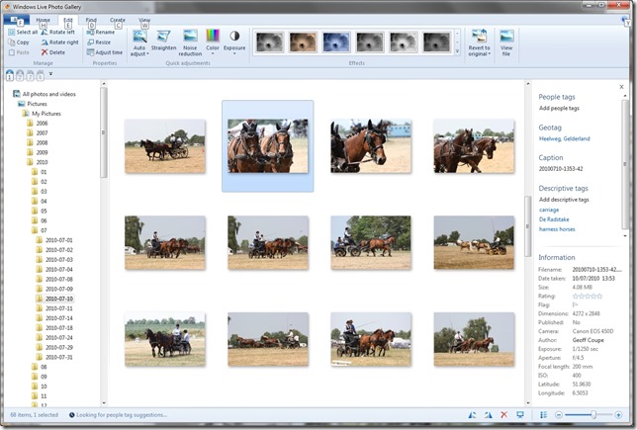Select the Straighten tool

(x=164, y=41)
